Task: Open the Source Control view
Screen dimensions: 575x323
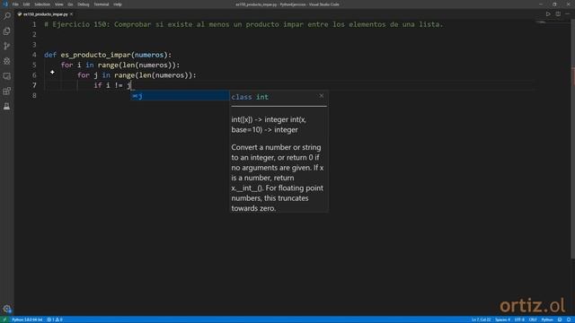Action: point(7,46)
